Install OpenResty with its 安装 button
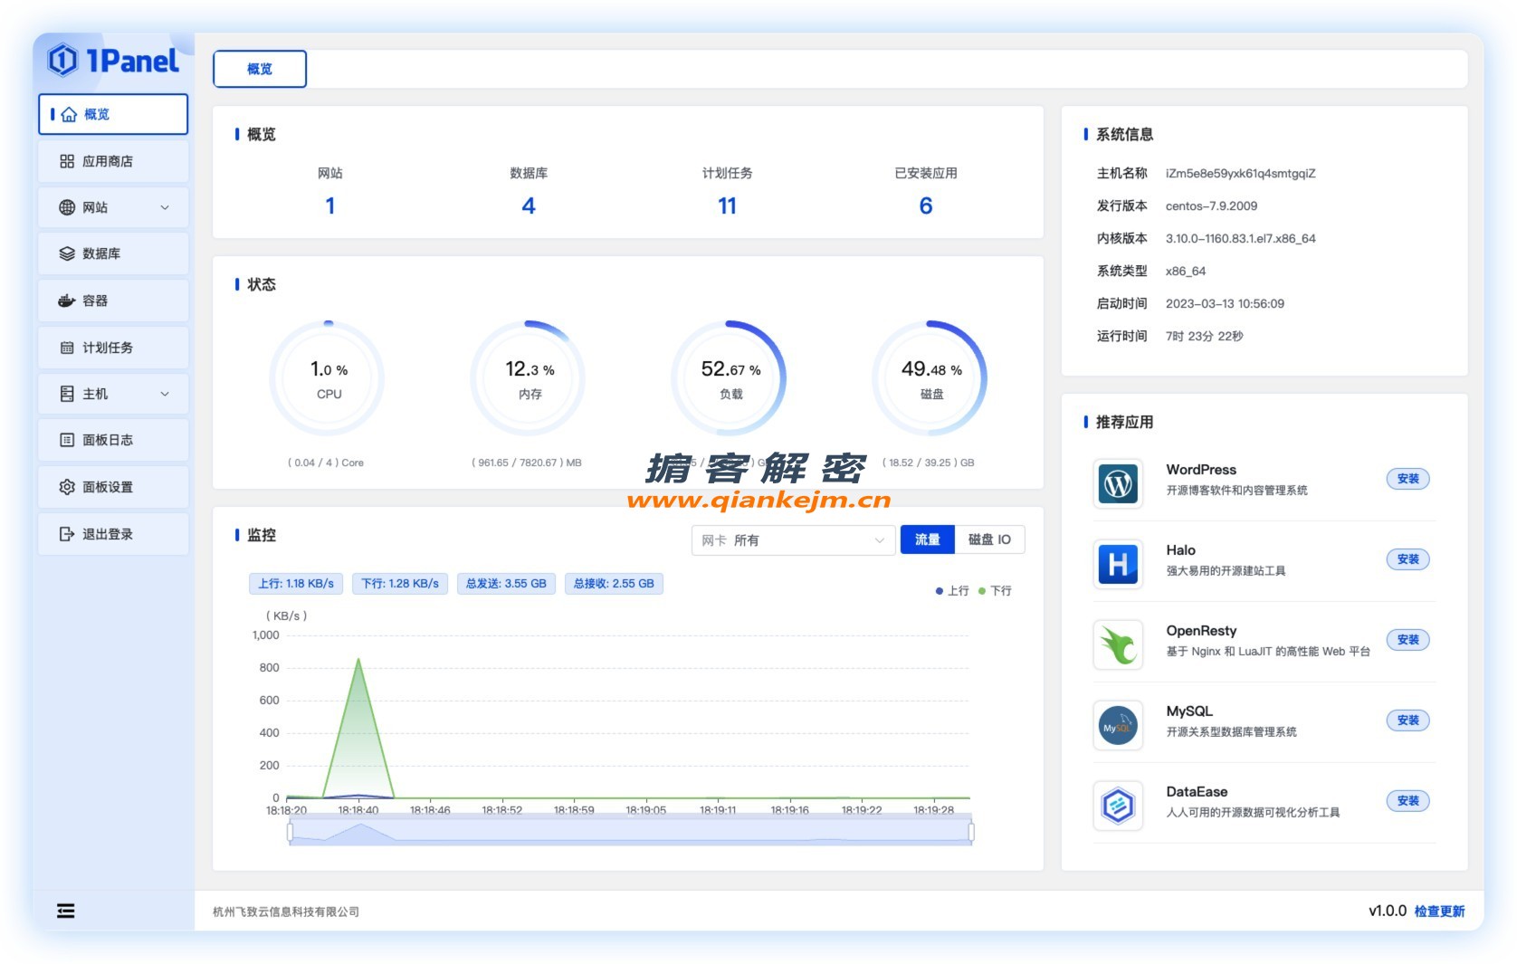1517x964 pixels. 1407,640
